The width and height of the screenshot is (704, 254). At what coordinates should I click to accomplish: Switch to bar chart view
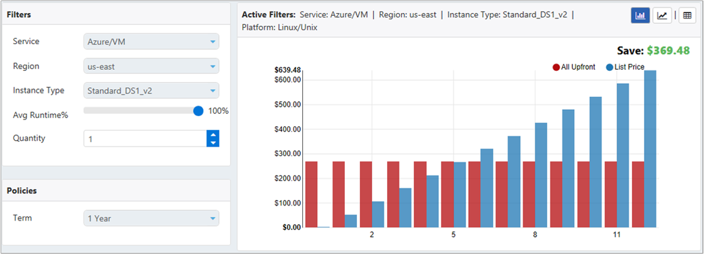pyautogui.click(x=641, y=15)
